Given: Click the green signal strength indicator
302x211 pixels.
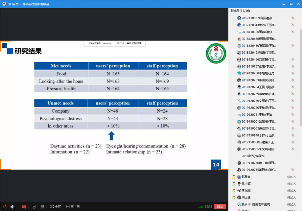Looking at the screenshot, I should tap(201, 207).
